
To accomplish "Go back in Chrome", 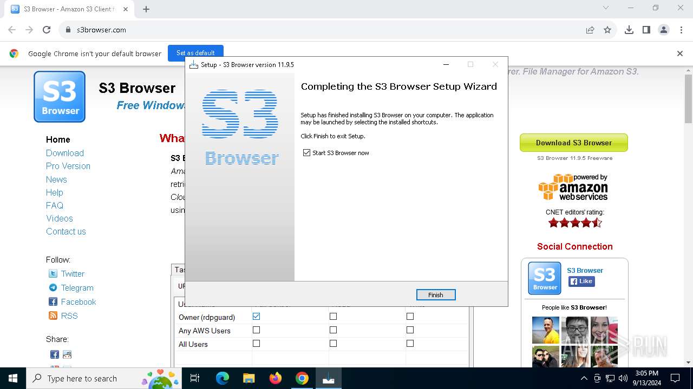I will tap(12, 30).
